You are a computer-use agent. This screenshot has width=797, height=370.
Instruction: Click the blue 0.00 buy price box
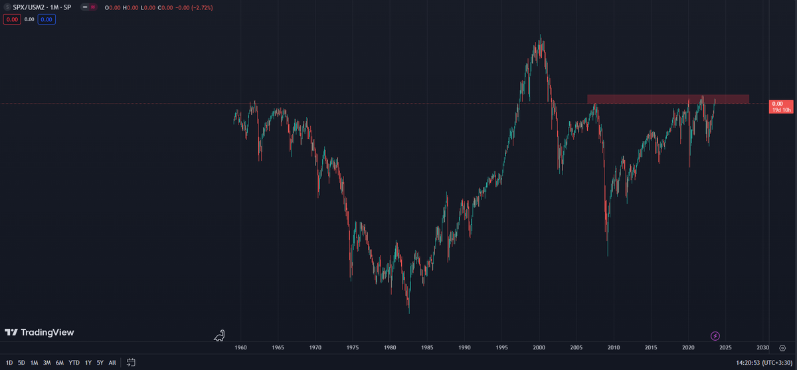46,20
